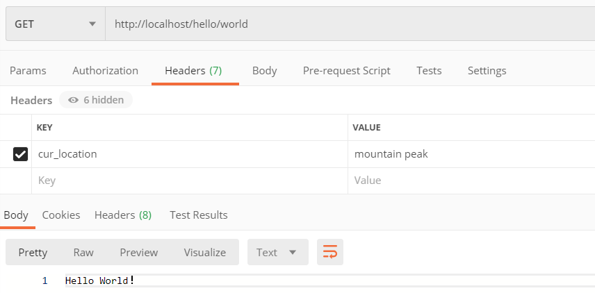Open the Tests tab
The image size is (595, 293).
429,71
